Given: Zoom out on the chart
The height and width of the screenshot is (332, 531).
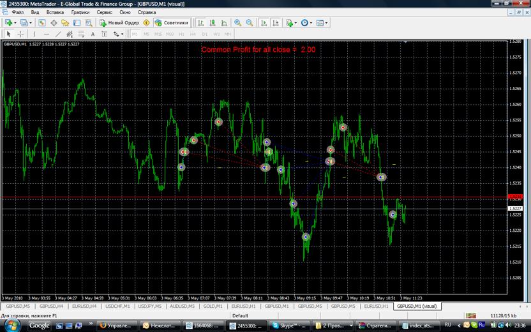Looking at the screenshot, I should 250,23.
